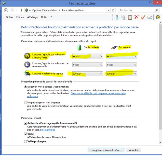Open lid close action dropdown on battery
Viewport: 162px width, 156px height.
pyautogui.click(x=88, y=74)
